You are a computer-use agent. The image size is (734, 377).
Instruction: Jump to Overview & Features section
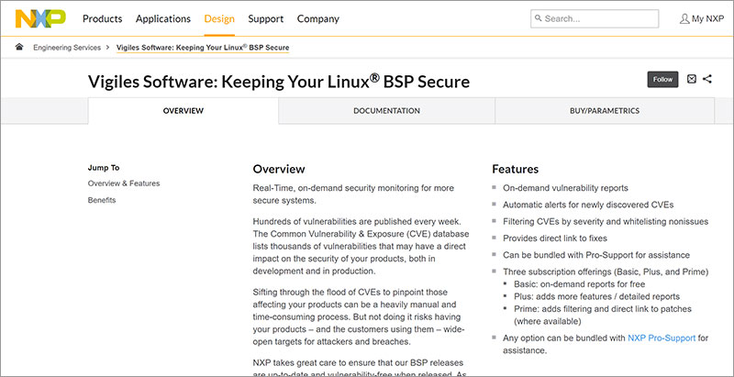click(123, 183)
